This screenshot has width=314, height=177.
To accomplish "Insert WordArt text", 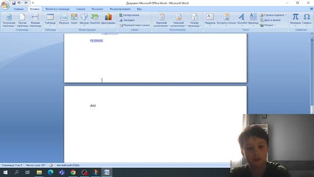I will click(242, 20).
